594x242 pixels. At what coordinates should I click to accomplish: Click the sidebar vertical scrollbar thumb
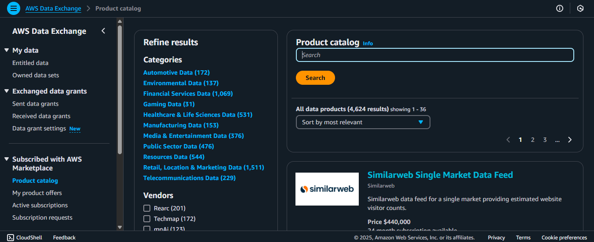(x=120, y=90)
